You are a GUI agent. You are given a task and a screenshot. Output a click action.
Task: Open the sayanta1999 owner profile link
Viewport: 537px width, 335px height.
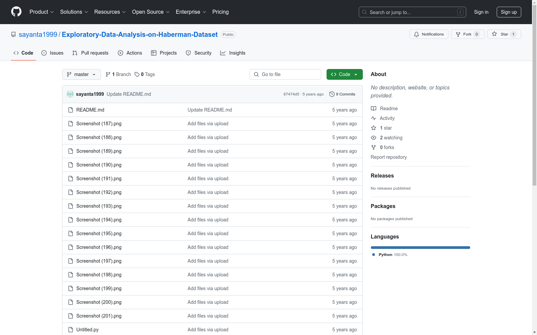point(38,35)
